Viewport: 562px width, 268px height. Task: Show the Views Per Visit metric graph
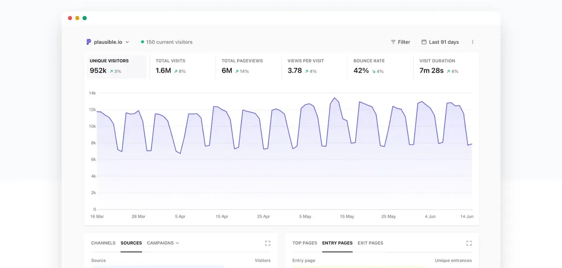314,66
